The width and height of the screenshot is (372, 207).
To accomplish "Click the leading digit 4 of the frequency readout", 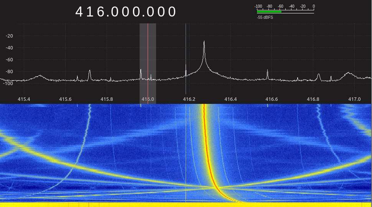I will 79,12.
